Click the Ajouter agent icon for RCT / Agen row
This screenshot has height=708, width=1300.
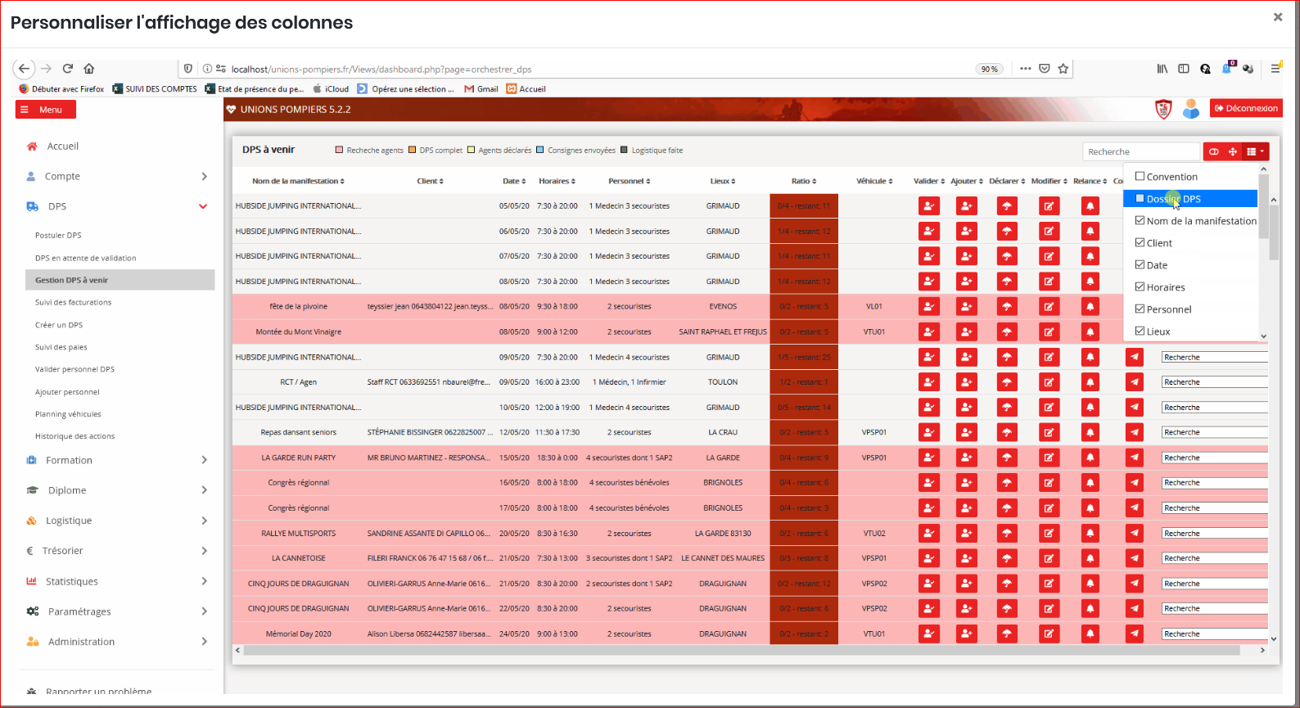966,382
